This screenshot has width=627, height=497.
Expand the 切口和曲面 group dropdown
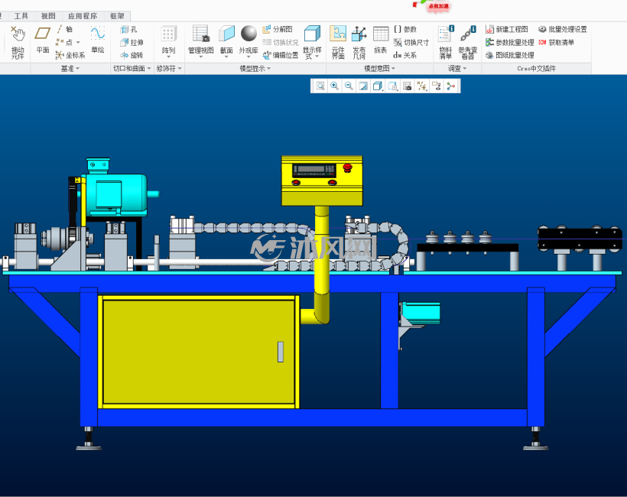point(132,68)
